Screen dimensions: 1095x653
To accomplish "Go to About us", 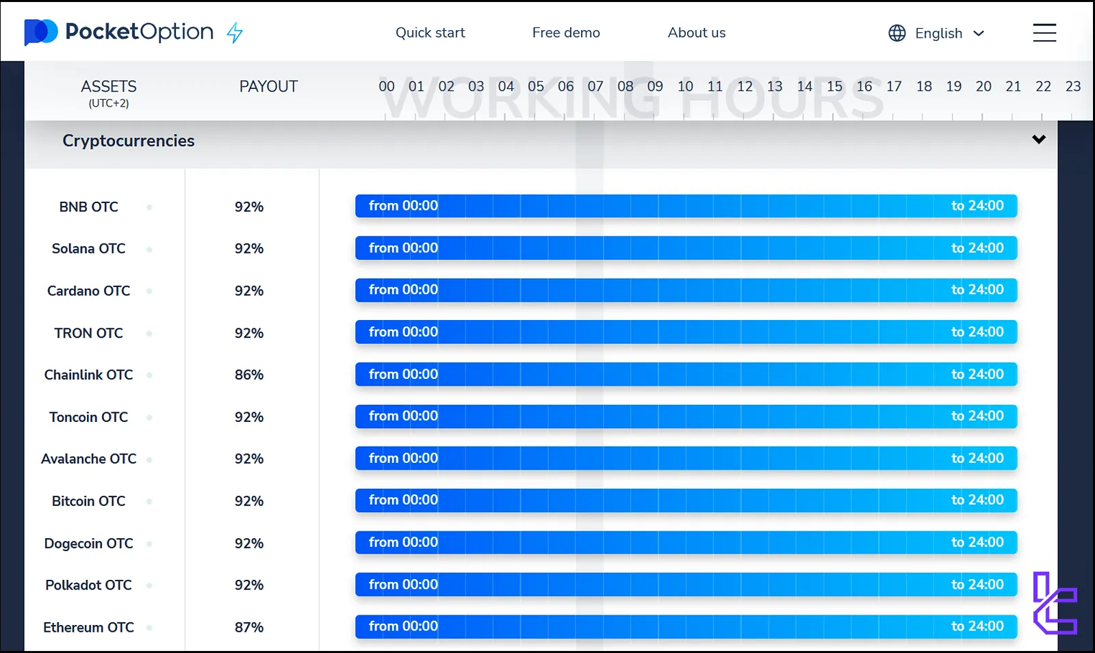I will 697,32.
